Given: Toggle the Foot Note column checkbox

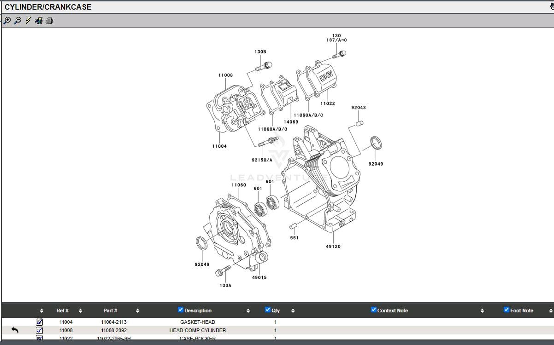Looking at the screenshot, I should click(x=506, y=310).
